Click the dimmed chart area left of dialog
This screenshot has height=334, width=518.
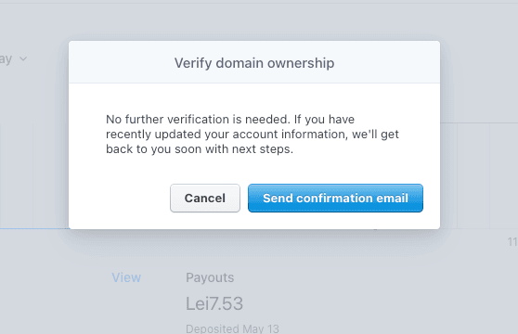click(34, 175)
